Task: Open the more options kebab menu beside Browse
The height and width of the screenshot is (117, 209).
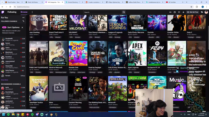Action: [32, 12]
